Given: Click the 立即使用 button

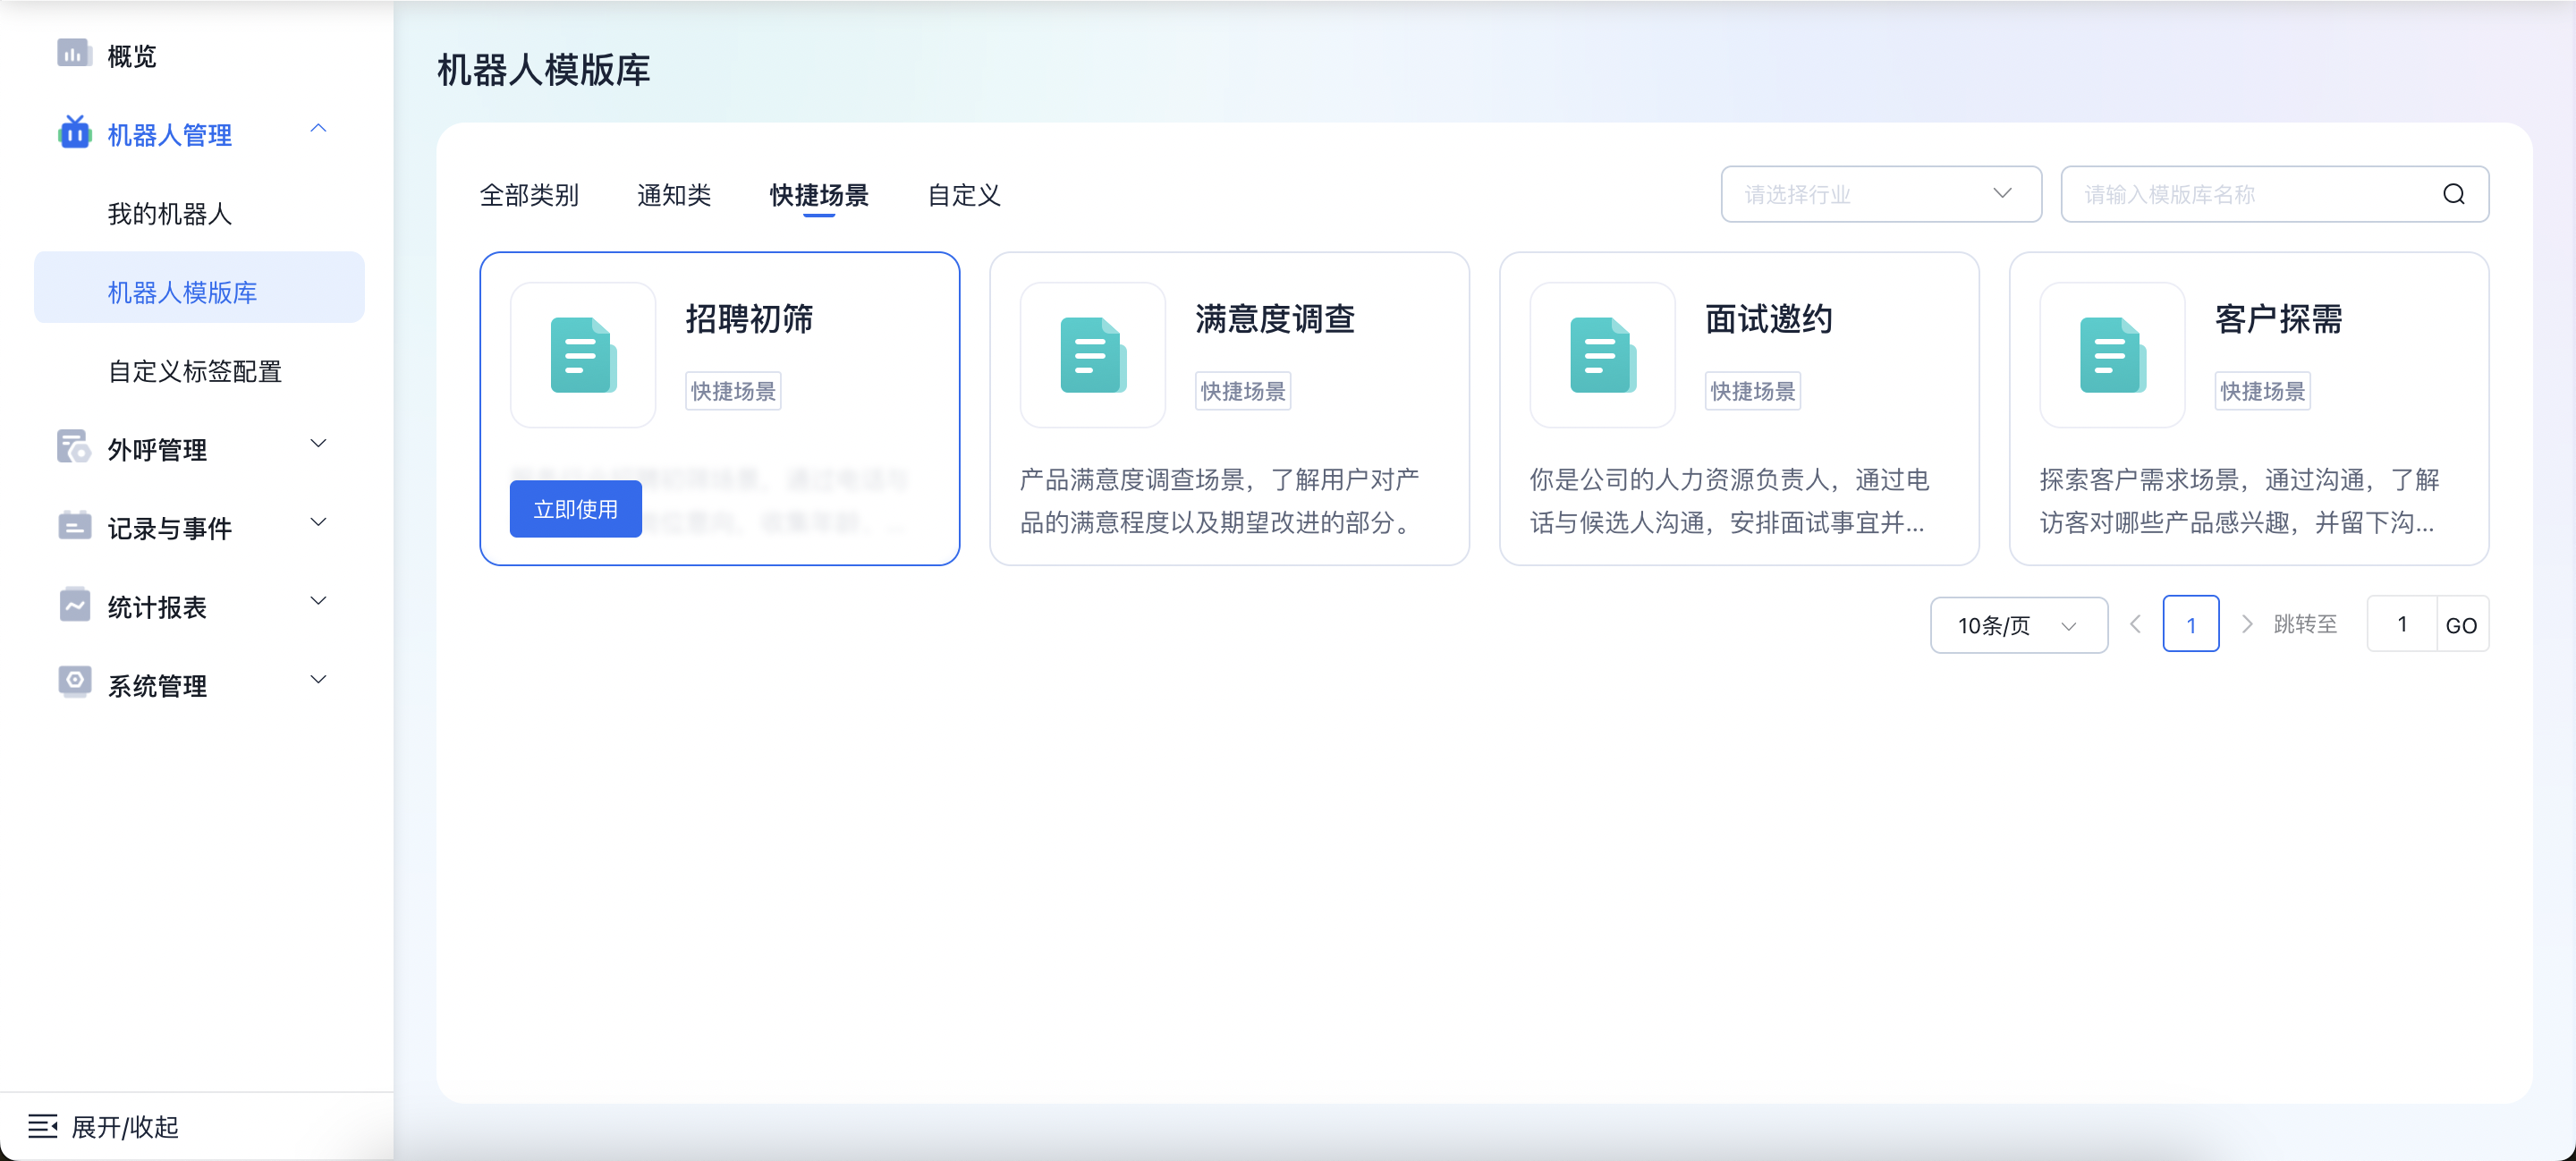Looking at the screenshot, I should [x=575, y=509].
